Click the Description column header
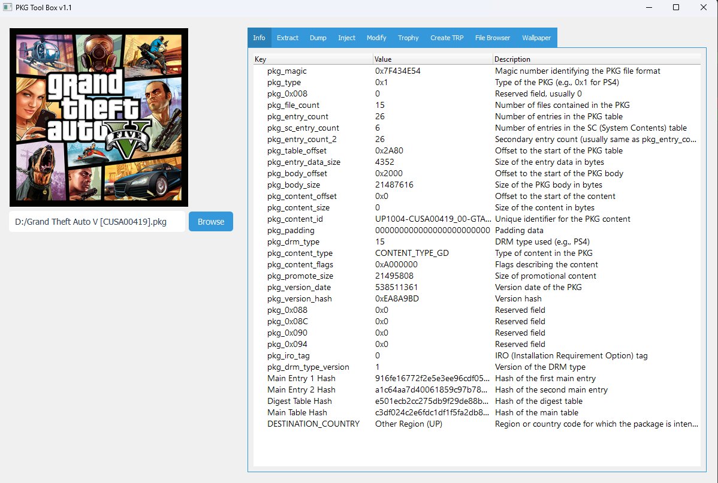Screen dimensions: 718x483 pos(597,59)
